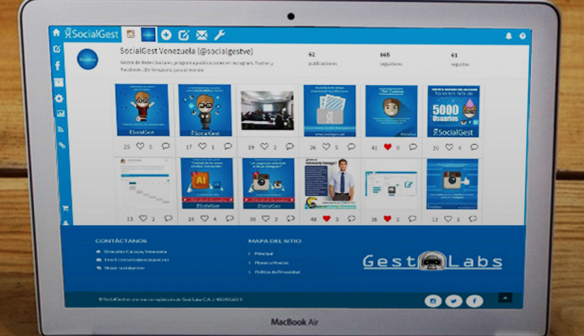Image resolution: width=584 pixels, height=336 pixels.
Task: Open the Política de Privacidad footer link
Action: [277, 272]
